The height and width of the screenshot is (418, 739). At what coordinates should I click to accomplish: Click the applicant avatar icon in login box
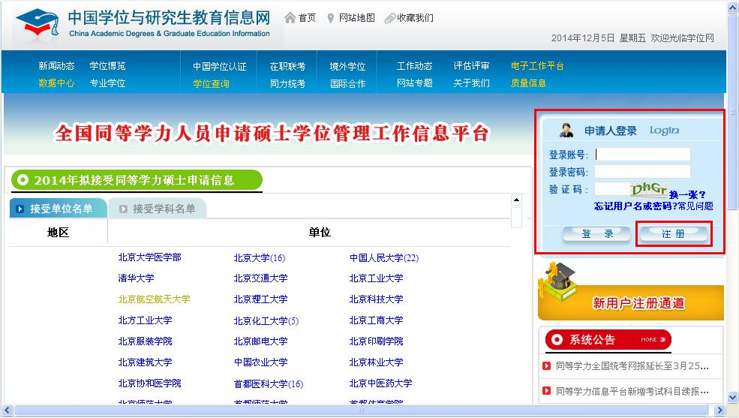[x=566, y=131]
